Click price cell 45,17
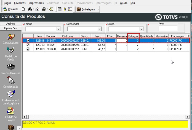The image size is (192, 130). coord(98,49)
